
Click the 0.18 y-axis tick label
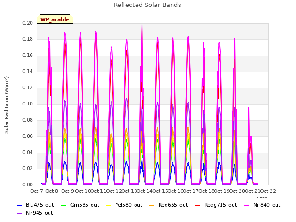(28, 39)
